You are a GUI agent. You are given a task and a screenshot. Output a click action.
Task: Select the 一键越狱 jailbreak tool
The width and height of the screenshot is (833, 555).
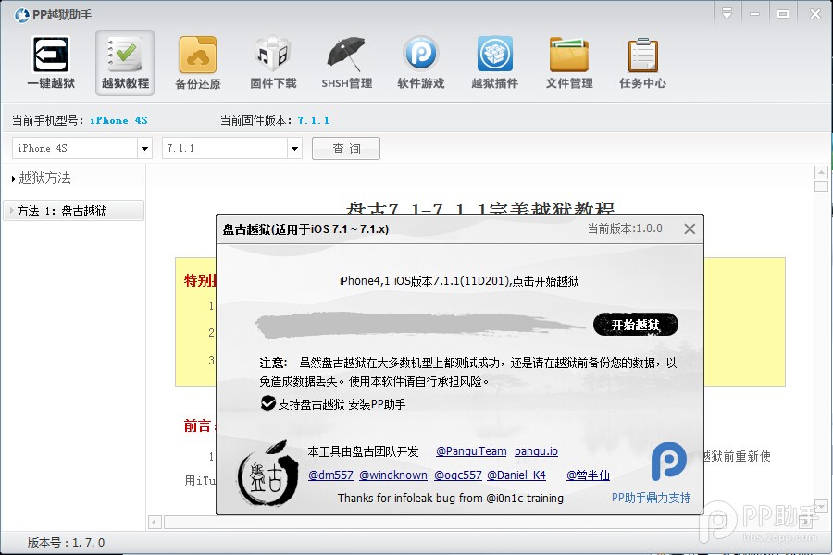pyautogui.click(x=50, y=62)
